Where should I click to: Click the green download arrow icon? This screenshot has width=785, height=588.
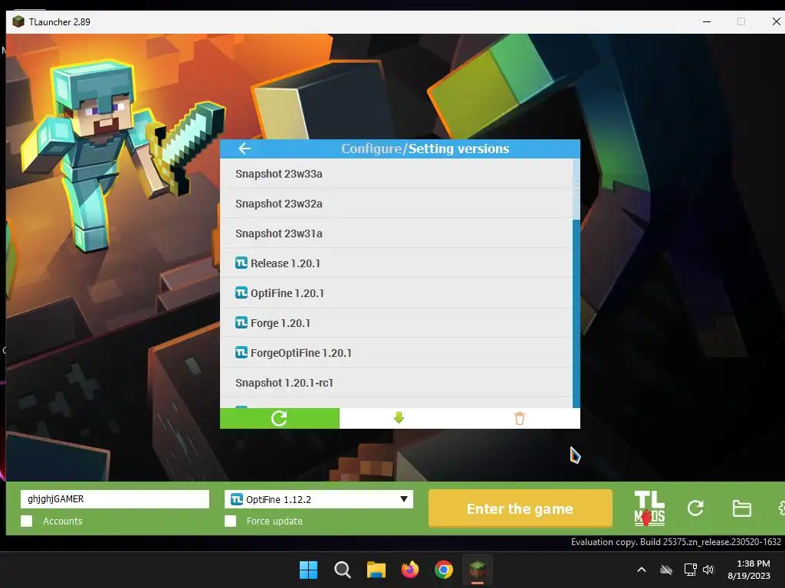399,417
